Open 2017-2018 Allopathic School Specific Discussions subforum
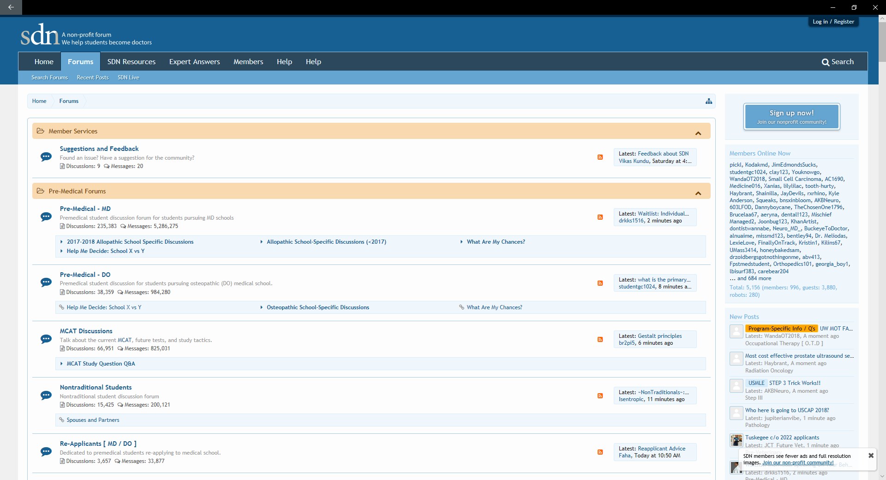This screenshot has width=886, height=480. coord(130,242)
